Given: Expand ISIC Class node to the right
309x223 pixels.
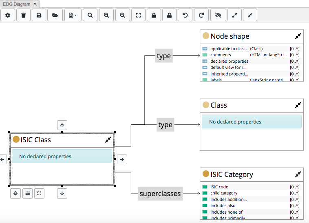Looking at the screenshot, I should click(121, 159).
